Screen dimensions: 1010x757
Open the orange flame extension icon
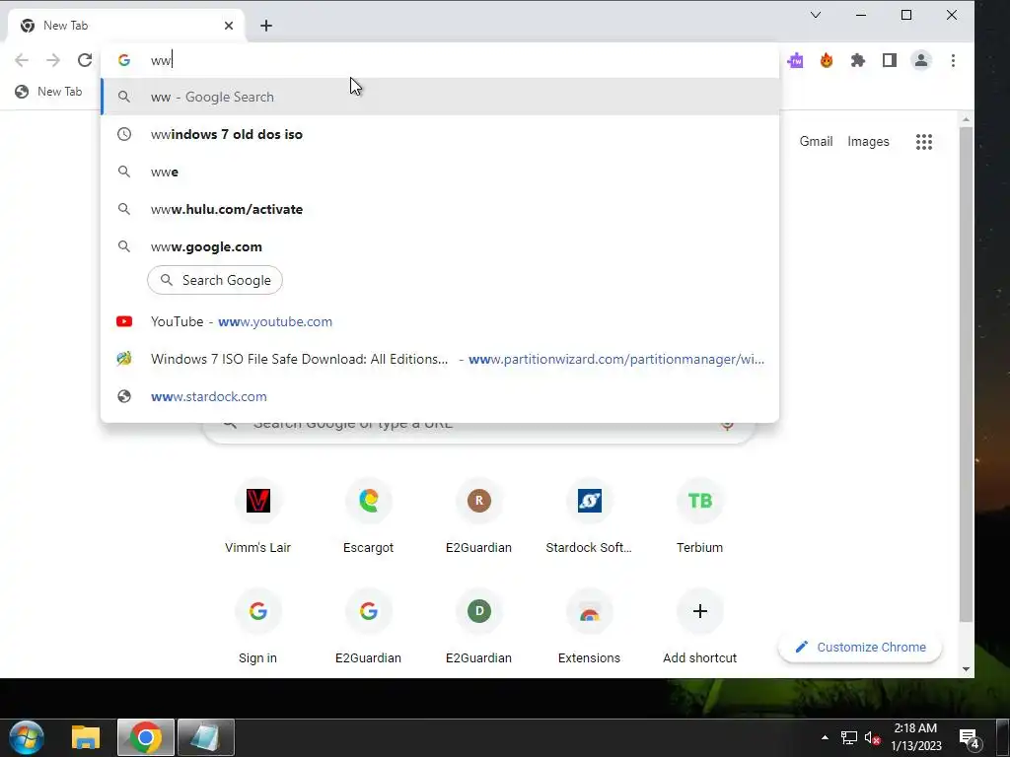pos(827,60)
